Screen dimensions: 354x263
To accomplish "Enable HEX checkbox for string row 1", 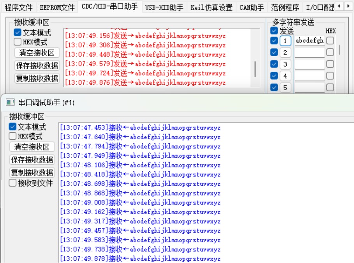I will tap(330, 41).
